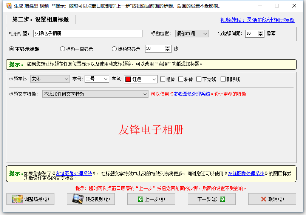The height and width of the screenshot is (215, 306).
Task: Decrease 与边缘间距 value with down arrow
Action: (x=260, y=35)
